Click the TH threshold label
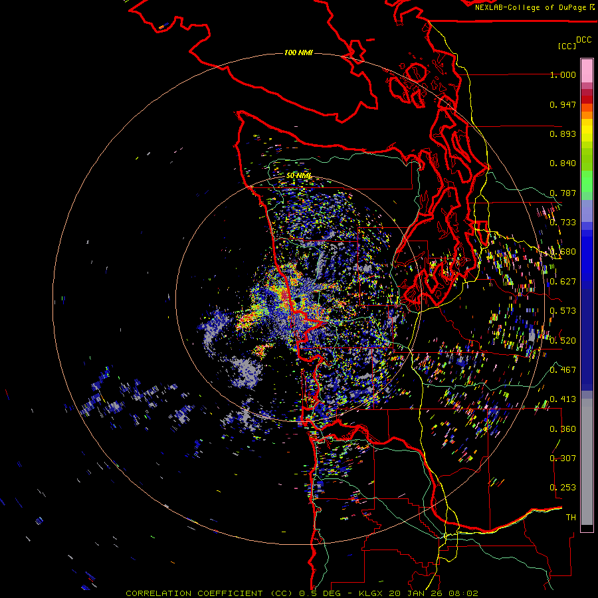Image resolution: width=598 pixels, height=598 pixels. [571, 517]
